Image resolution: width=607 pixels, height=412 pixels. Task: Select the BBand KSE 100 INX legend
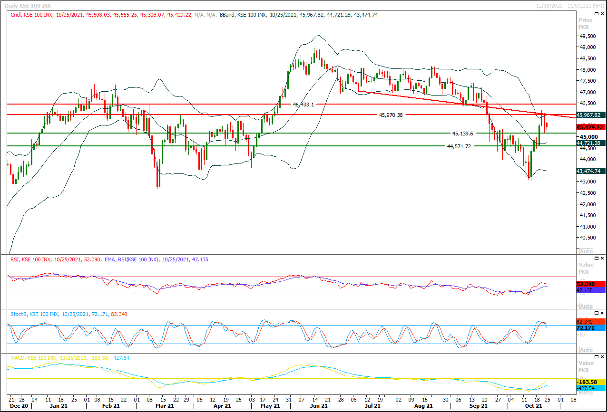(299, 15)
